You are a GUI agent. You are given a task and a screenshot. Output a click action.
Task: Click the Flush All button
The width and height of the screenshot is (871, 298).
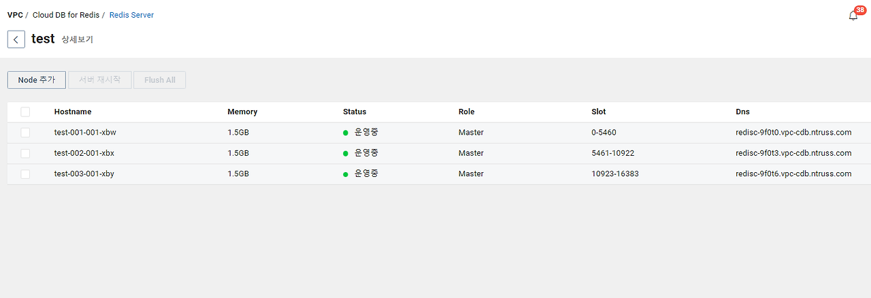tap(159, 80)
